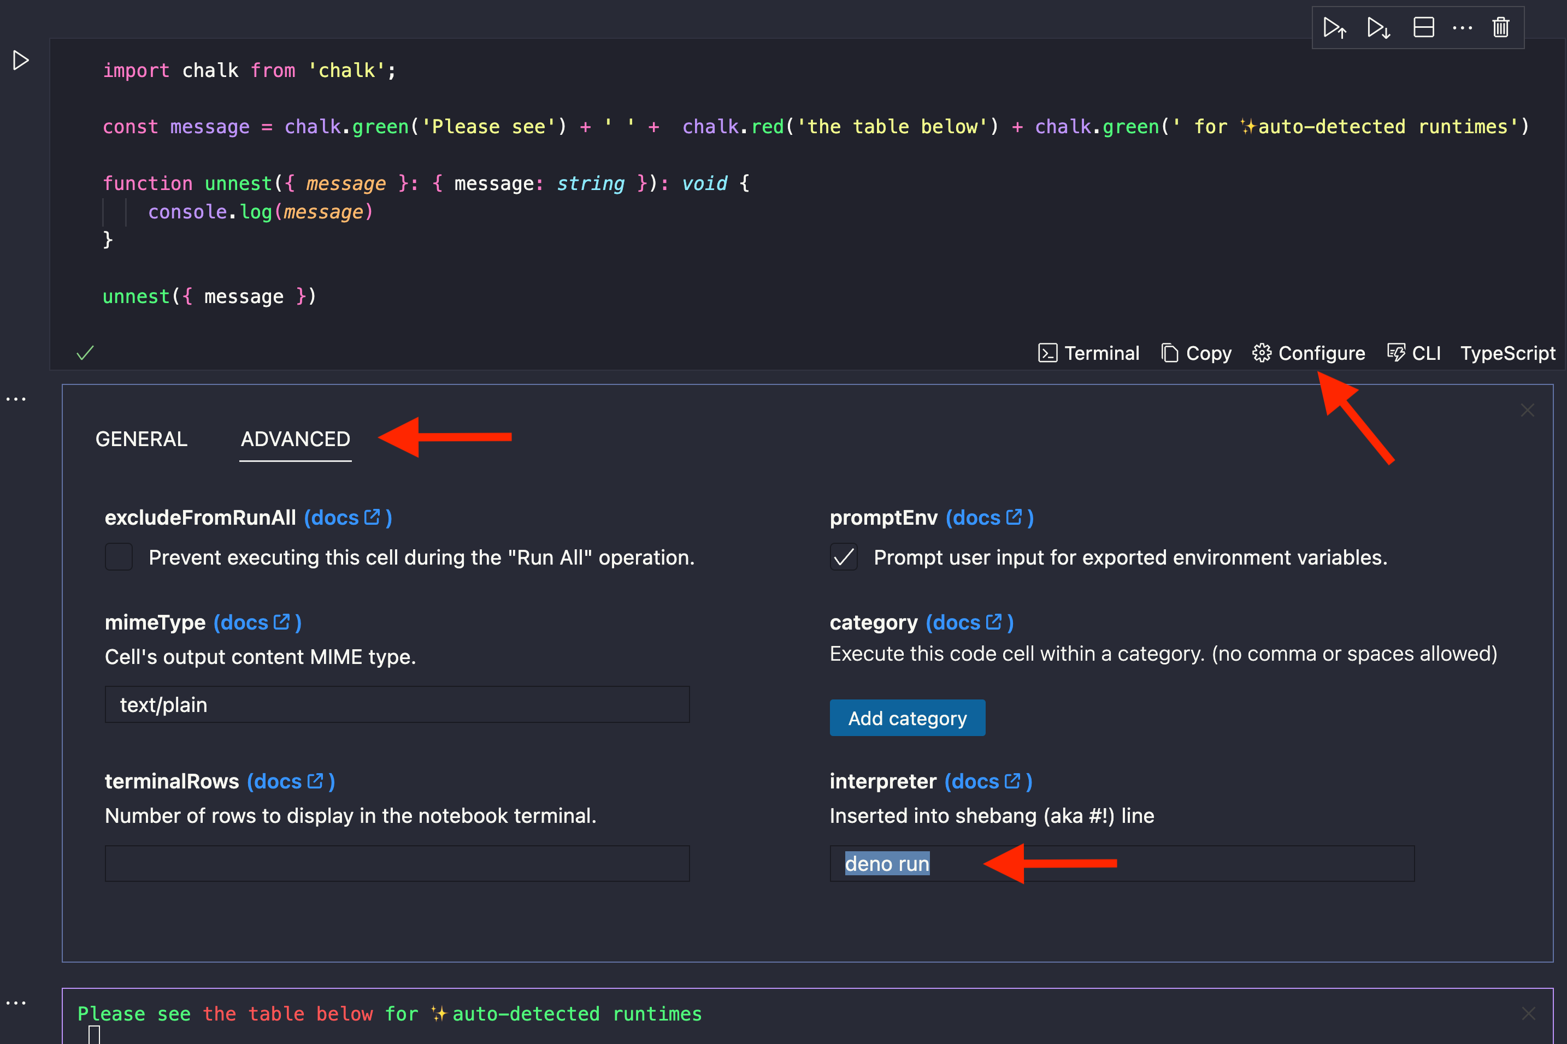The image size is (1567, 1044).
Task: Click the import chalk code line
Action: [x=249, y=70]
